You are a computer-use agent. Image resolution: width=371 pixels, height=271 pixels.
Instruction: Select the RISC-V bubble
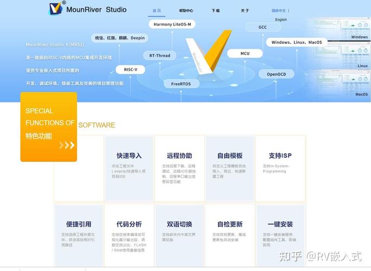pos(130,69)
